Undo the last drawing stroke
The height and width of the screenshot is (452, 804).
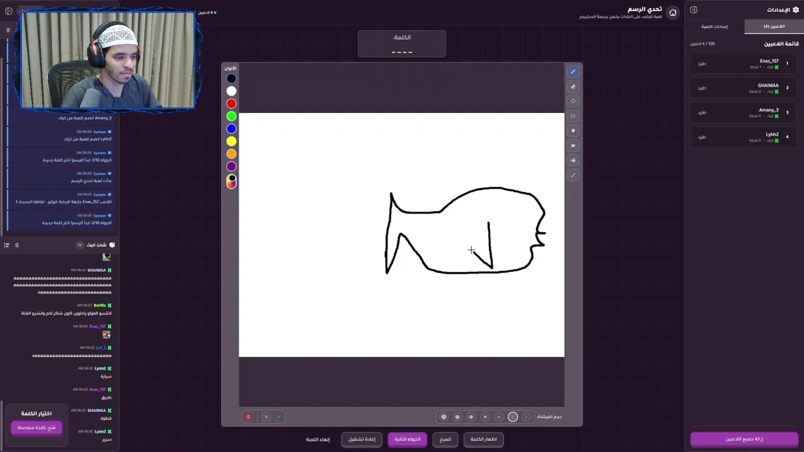point(266,417)
